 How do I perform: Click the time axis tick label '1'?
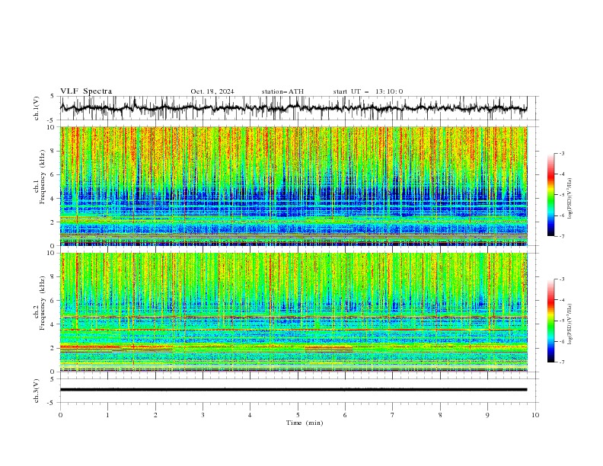pos(107,415)
